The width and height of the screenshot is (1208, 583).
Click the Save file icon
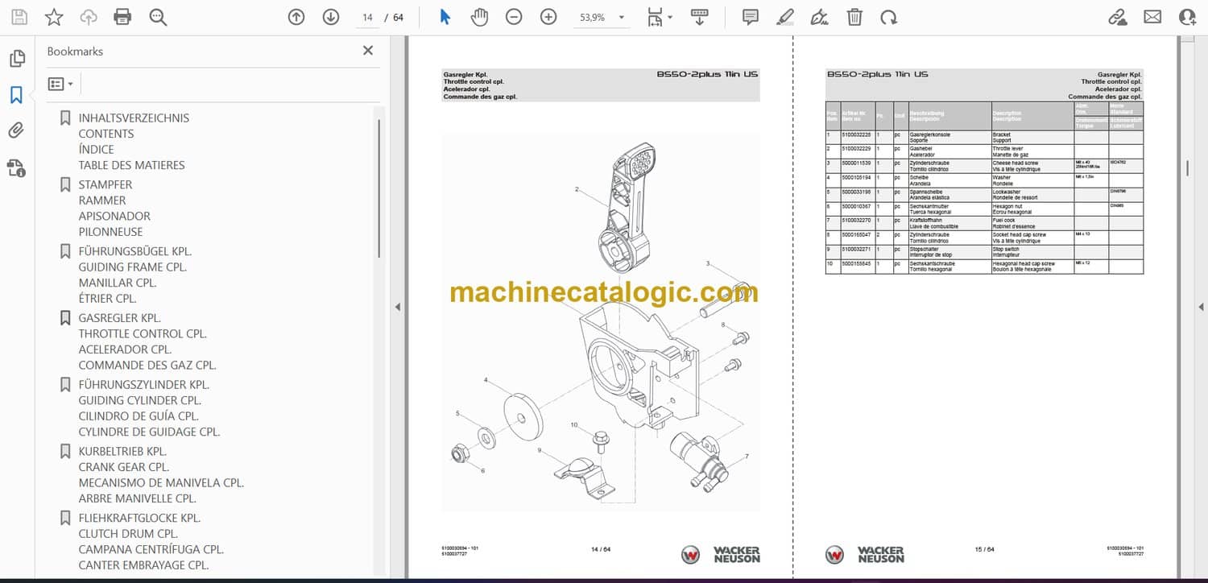click(x=19, y=17)
